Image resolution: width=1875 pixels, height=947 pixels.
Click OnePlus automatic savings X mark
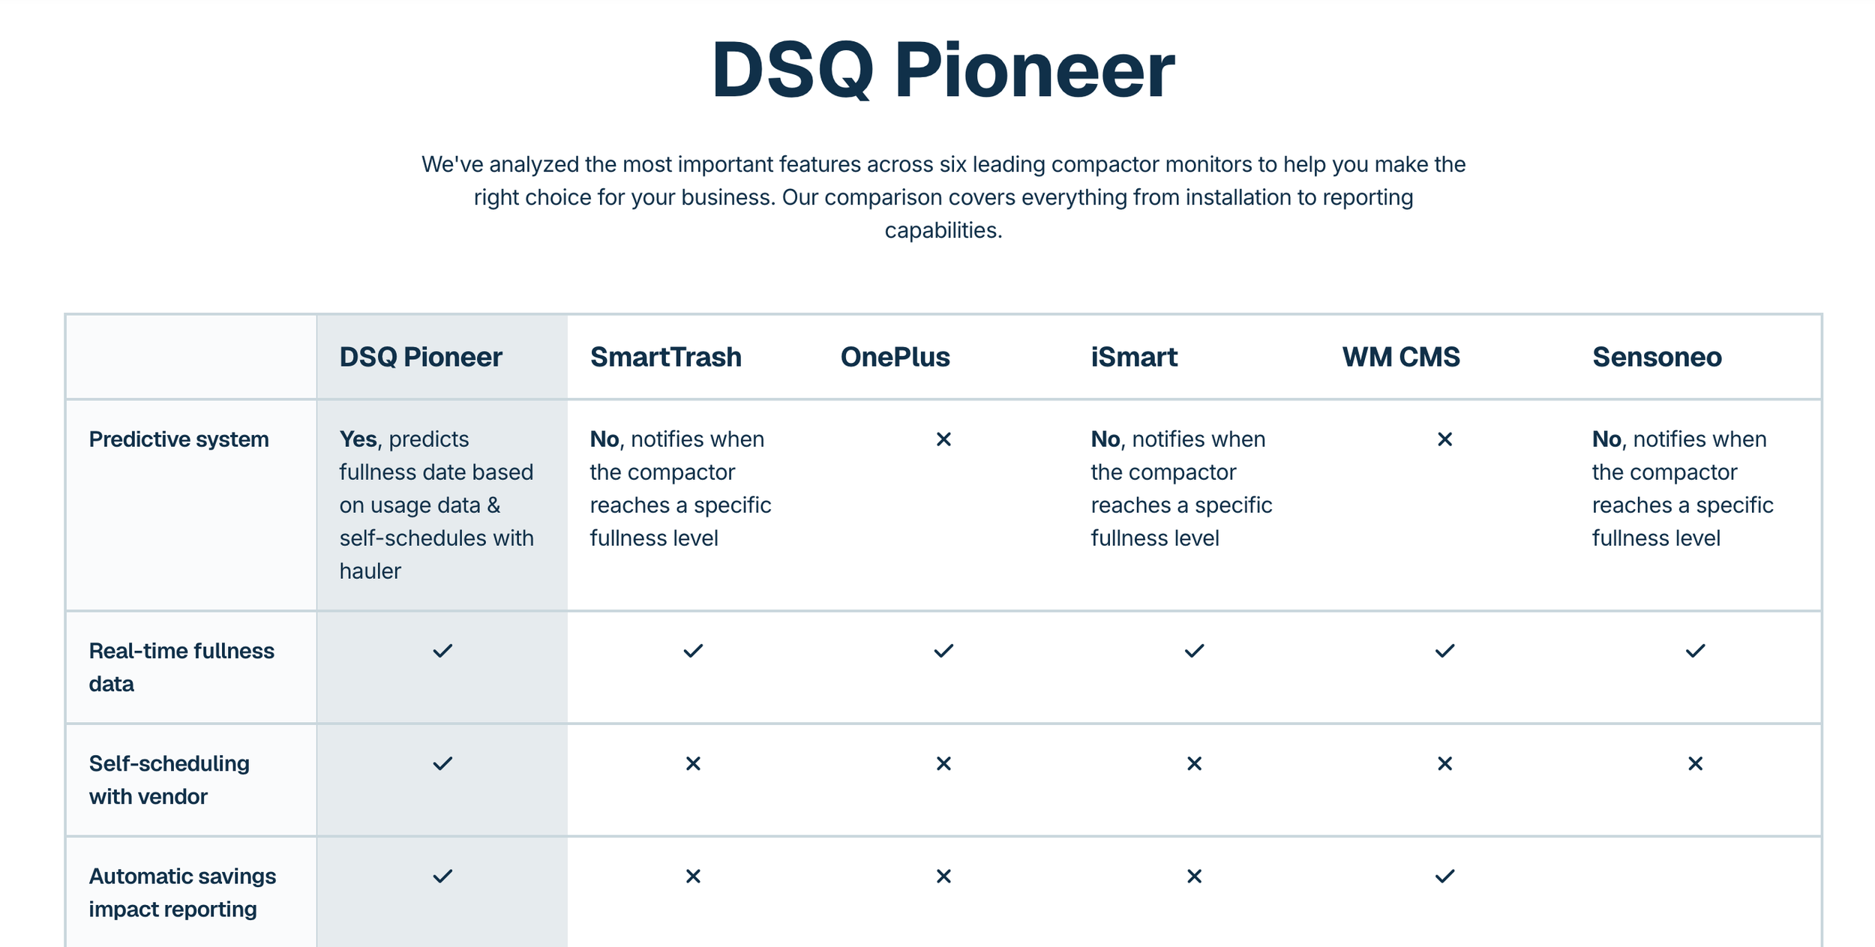coord(943,876)
